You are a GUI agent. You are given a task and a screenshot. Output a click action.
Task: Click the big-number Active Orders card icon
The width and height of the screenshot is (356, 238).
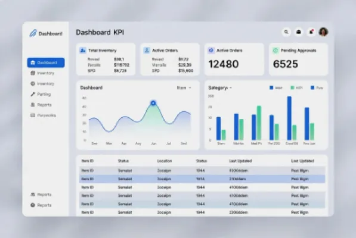211,50
